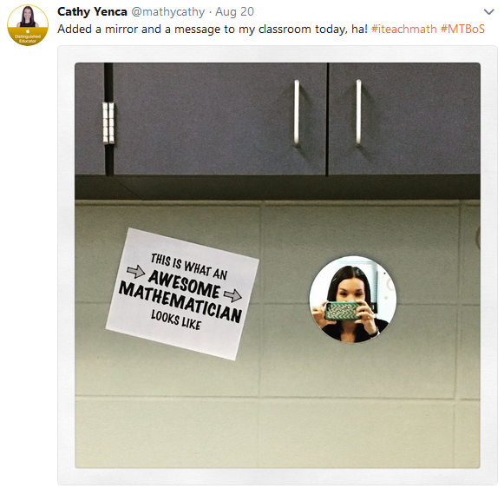This screenshot has height=495, width=504.
Task: Click the word AWESOME on the sign
Action: [x=185, y=284]
